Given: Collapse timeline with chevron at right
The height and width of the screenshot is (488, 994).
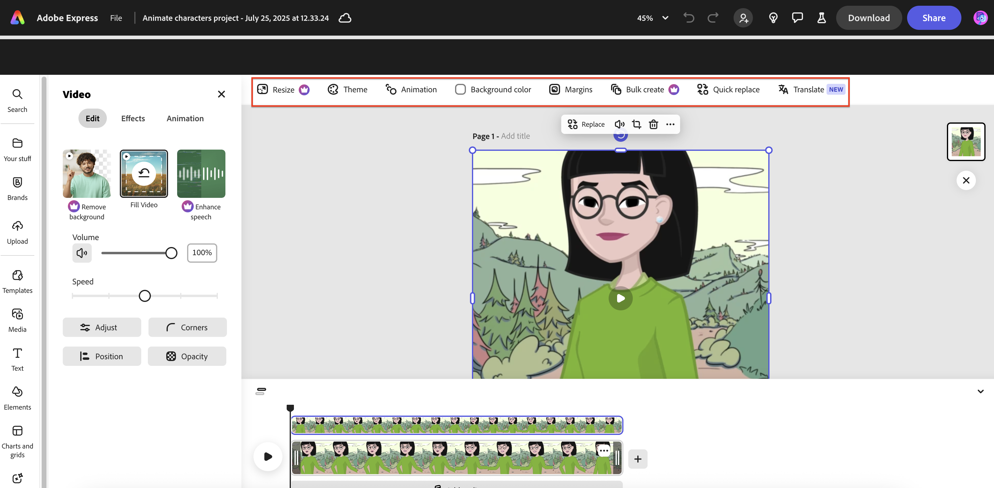Looking at the screenshot, I should [x=980, y=391].
